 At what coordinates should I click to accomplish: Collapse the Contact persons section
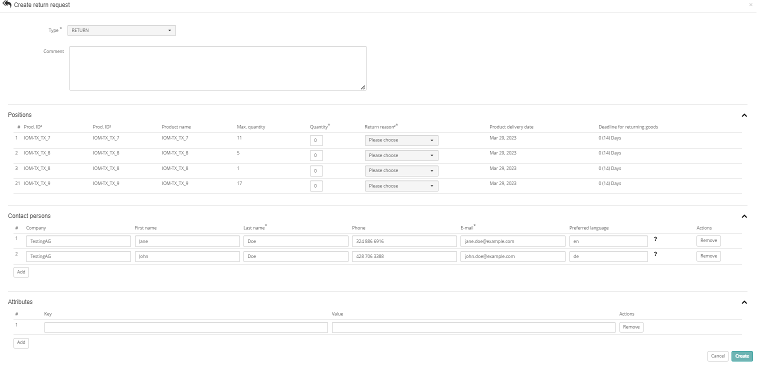point(744,216)
